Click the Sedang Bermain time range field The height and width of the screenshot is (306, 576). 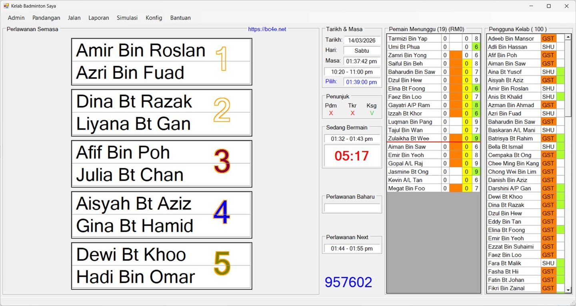(352, 139)
